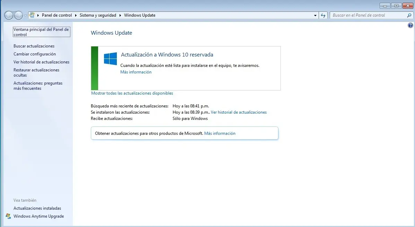
Task: Click the 'Vea también' section label
Action: pyautogui.click(x=25, y=200)
